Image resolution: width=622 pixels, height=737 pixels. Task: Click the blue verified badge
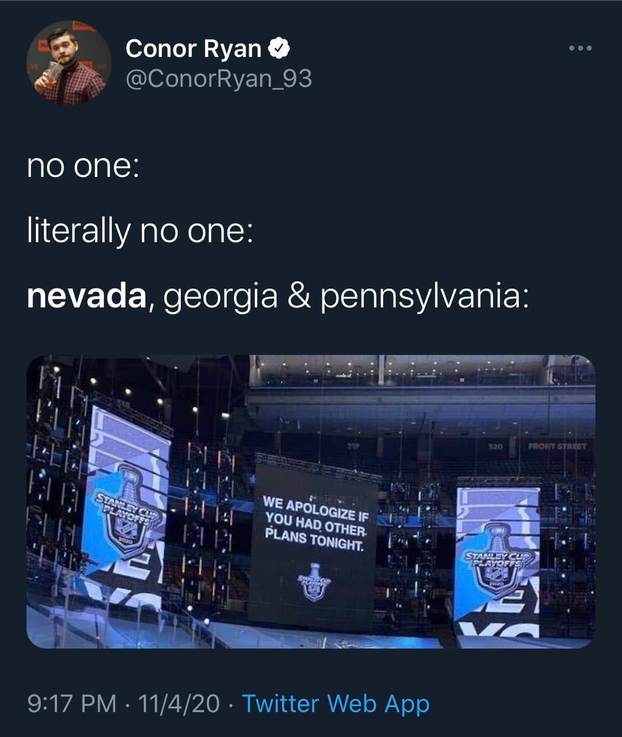(279, 49)
